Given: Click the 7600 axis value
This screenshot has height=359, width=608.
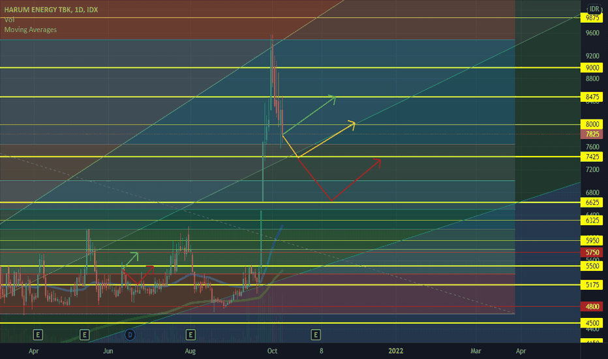Looking at the screenshot, I should tap(592, 147).
